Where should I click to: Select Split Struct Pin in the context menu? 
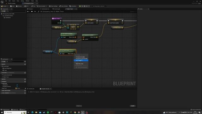click(x=81, y=60)
